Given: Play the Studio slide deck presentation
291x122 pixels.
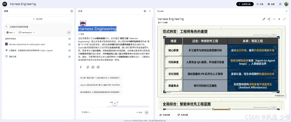Looking at the screenshot, I should coord(279,19).
